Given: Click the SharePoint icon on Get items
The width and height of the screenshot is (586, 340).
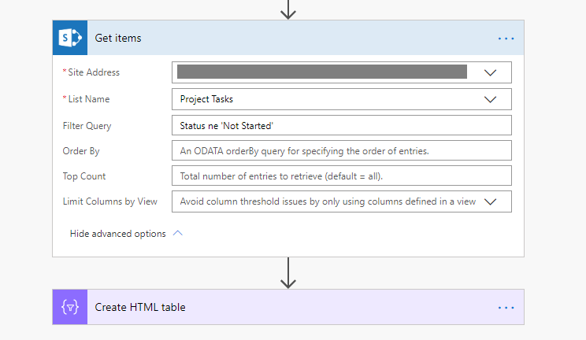Looking at the screenshot, I should pyautogui.click(x=70, y=38).
